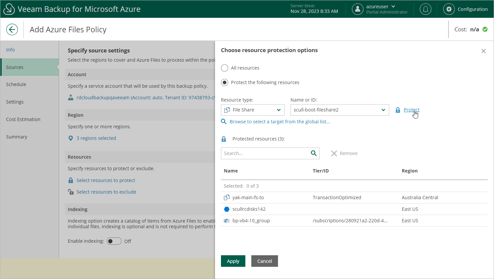Click the X icon beside Remove

click(334, 153)
